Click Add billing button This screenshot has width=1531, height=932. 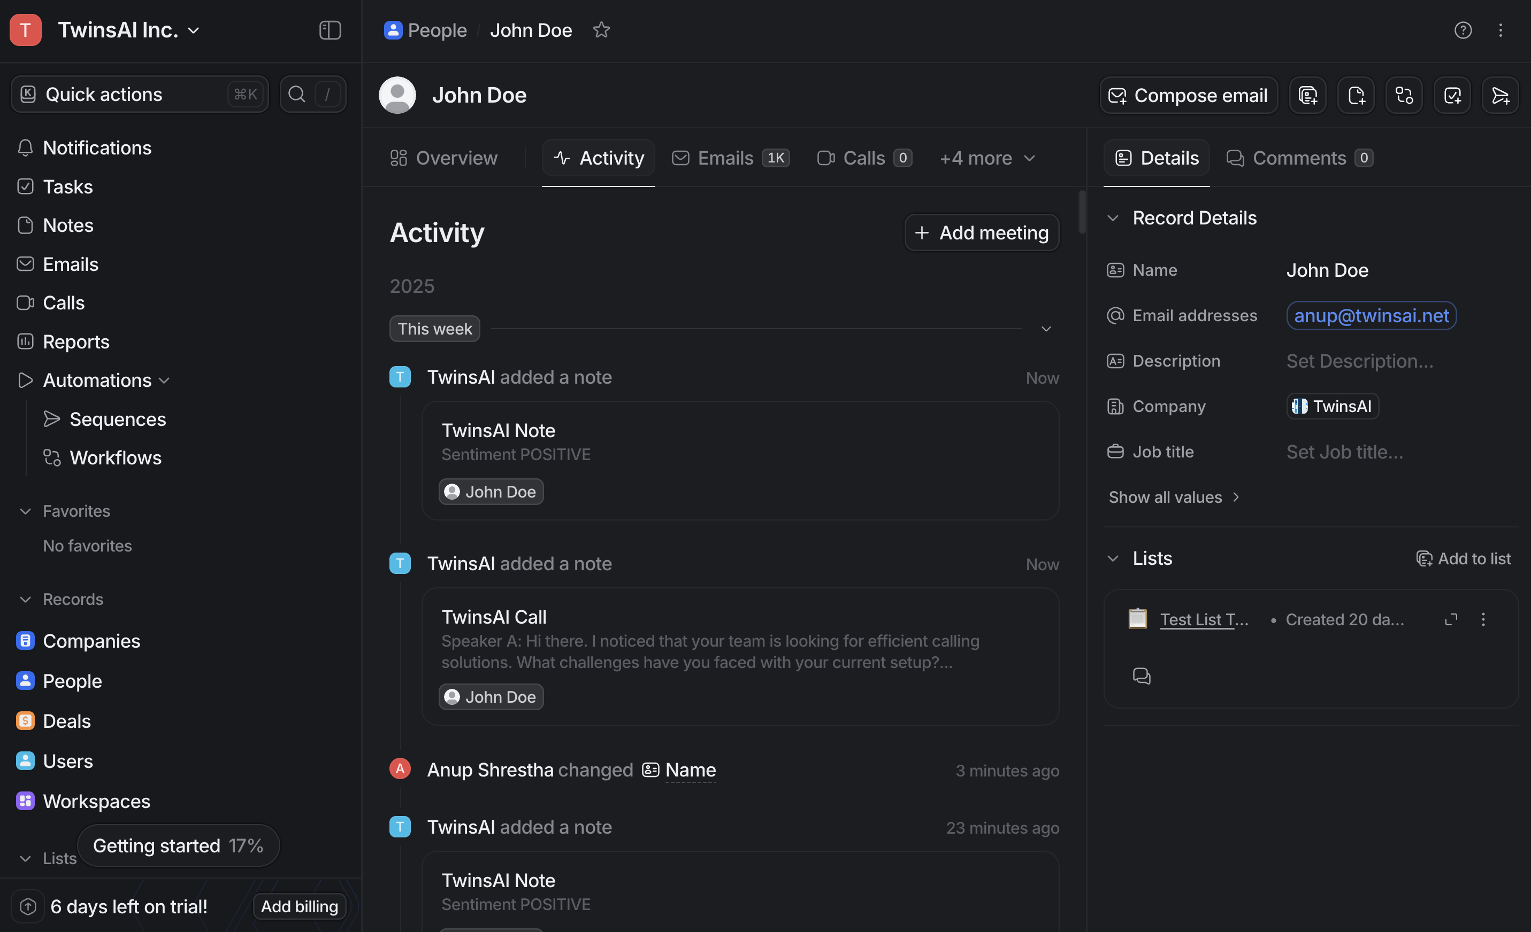[x=299, y=906]
